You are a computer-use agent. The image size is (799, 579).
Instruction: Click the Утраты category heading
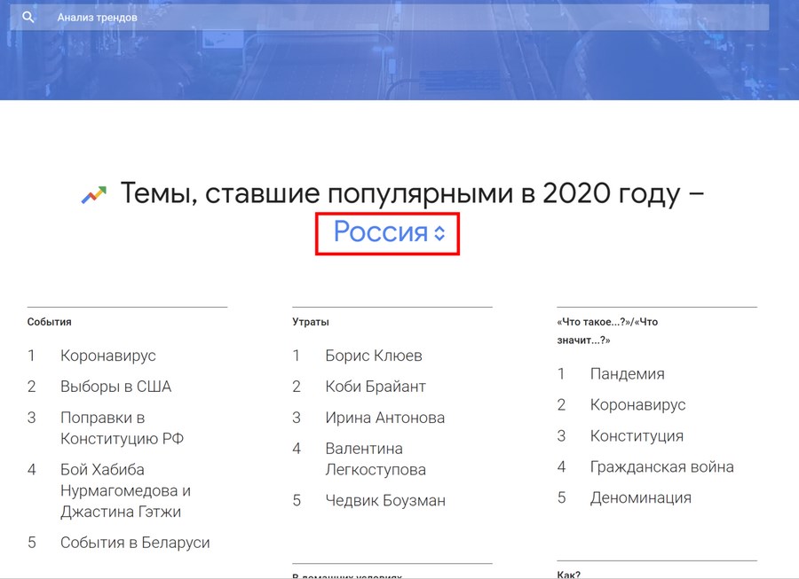point(311,322)
